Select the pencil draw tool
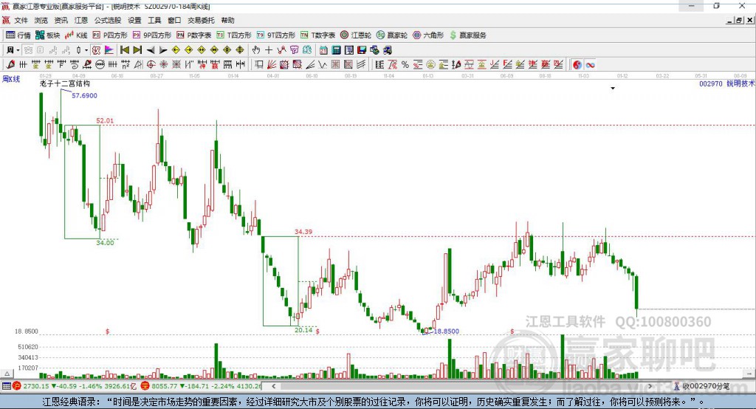This screenshot has height=409, width=756. pos(10,65)
